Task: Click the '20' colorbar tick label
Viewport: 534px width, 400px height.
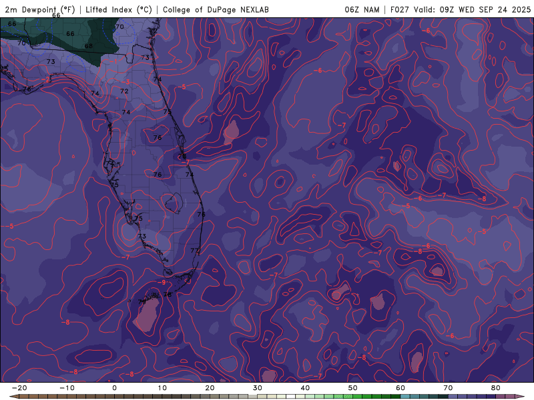Action: coord(210,388)
